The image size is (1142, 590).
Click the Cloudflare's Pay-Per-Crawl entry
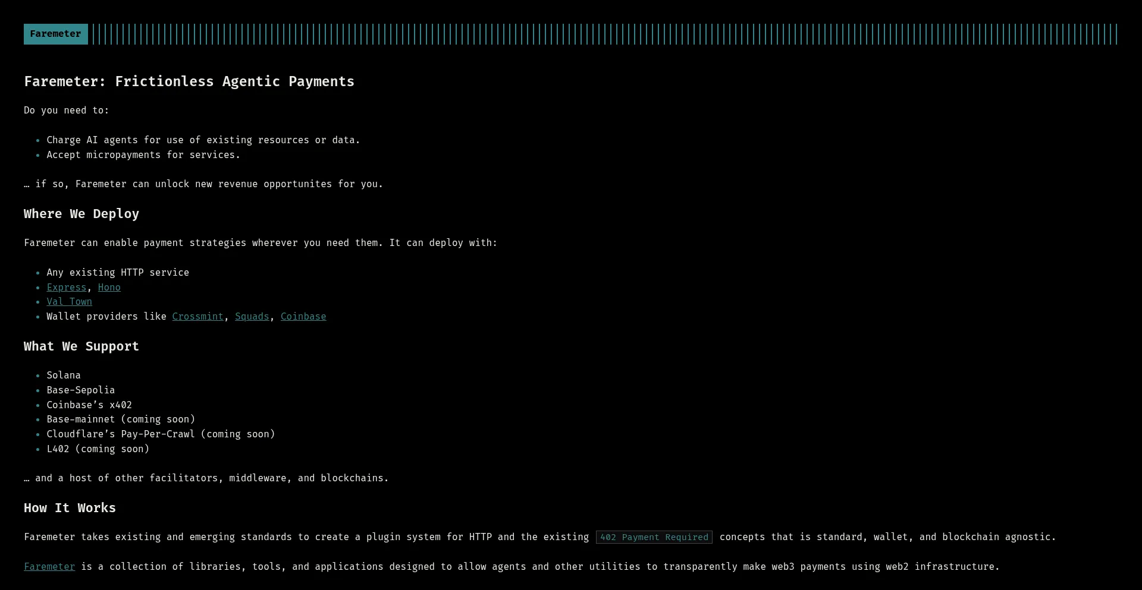[x=161, y=434]
